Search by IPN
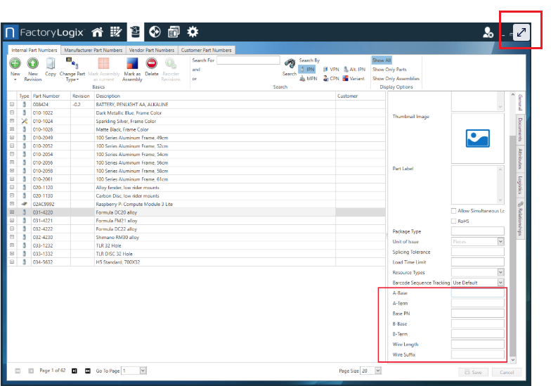The image size is (558, 386). [x=306, y=69]
